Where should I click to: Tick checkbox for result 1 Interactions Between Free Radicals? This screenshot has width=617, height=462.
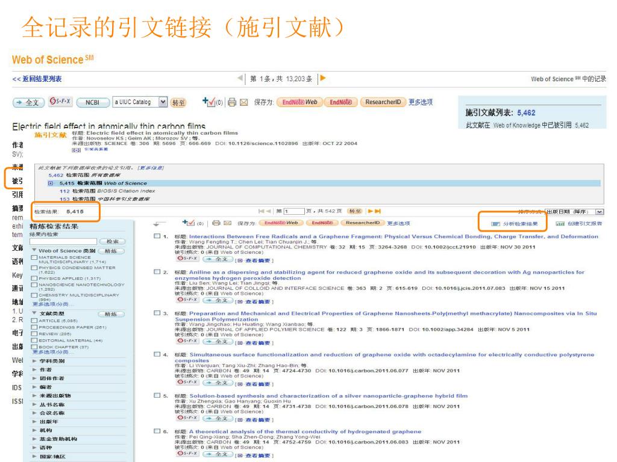point(157,236)
